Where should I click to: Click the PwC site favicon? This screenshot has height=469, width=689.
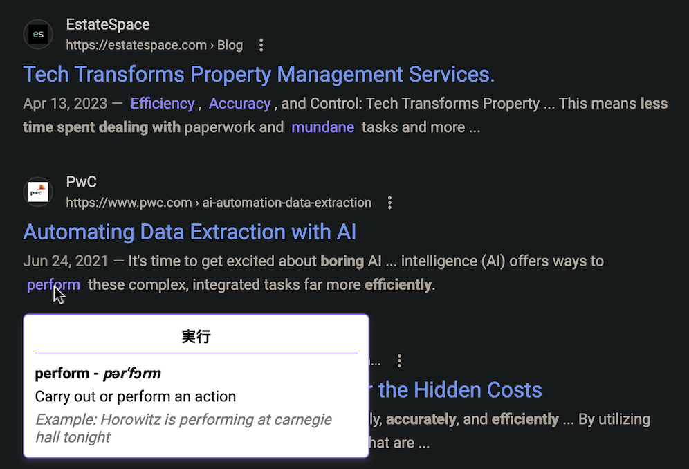click(38, 192)
